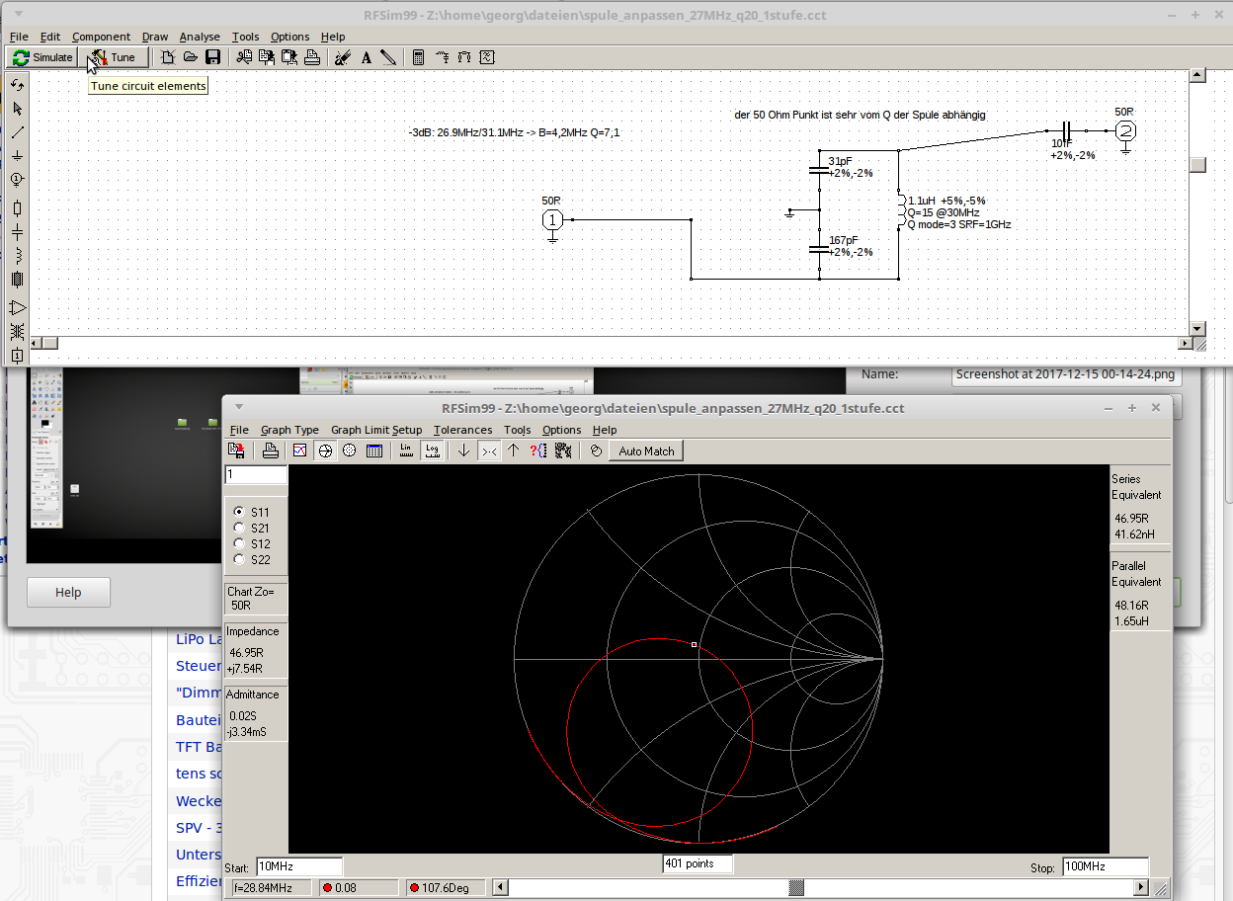Open the Options menu in graph window

point(561,430)
